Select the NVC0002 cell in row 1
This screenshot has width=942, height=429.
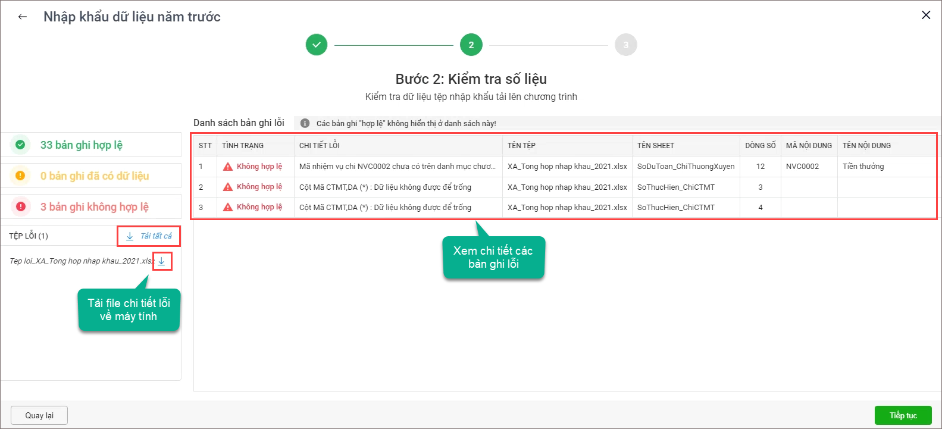[x=802, y=167]
